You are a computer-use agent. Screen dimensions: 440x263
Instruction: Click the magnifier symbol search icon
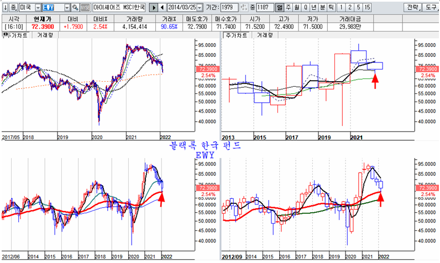click(x=75, y=8)
